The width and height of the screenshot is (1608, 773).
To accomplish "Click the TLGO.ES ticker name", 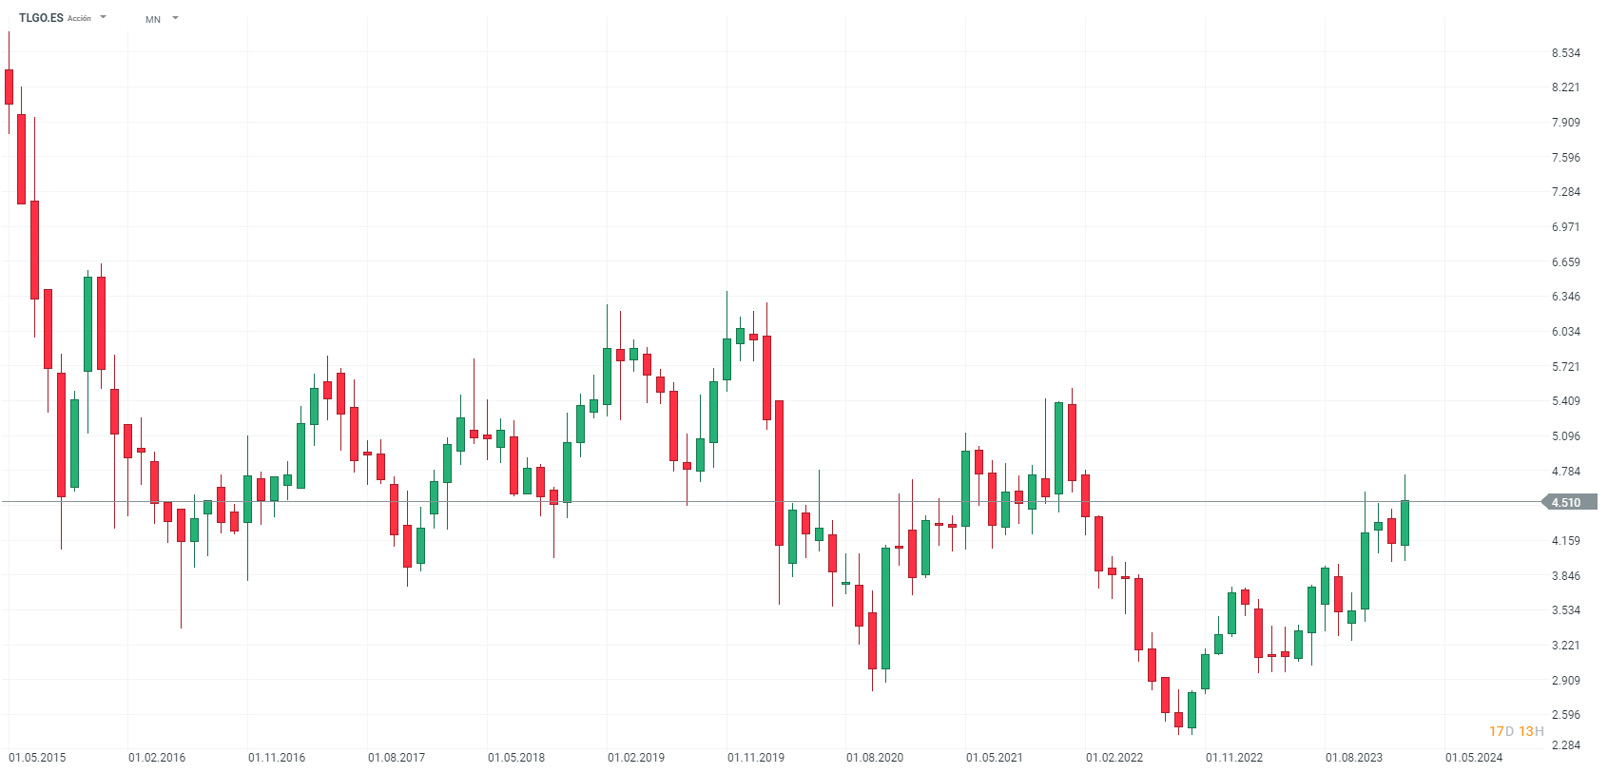I will coord(41,18).
